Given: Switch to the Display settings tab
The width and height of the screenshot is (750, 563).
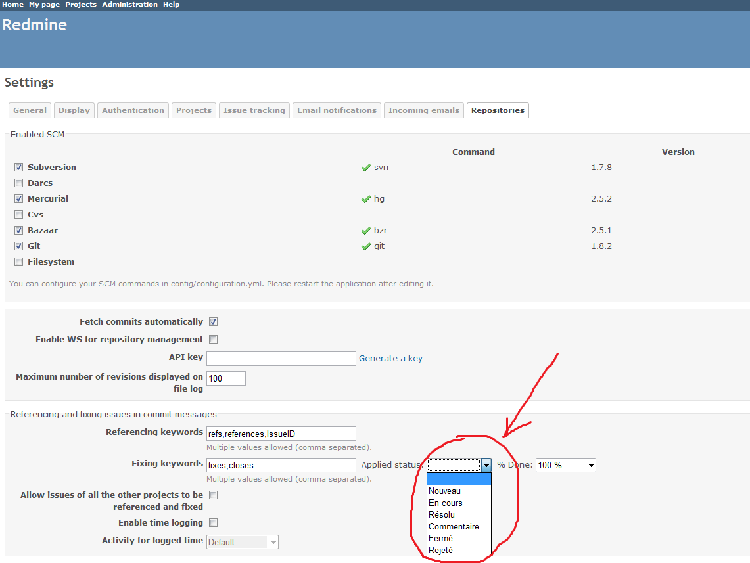Looking at the screenshot, I should tap(74, 110).
